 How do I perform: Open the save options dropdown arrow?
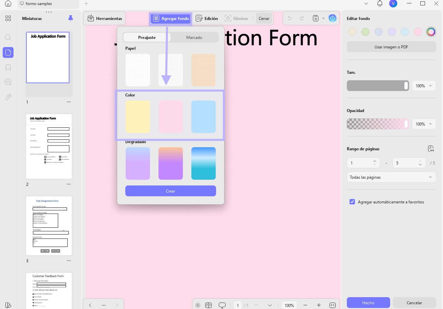point(323,18)
